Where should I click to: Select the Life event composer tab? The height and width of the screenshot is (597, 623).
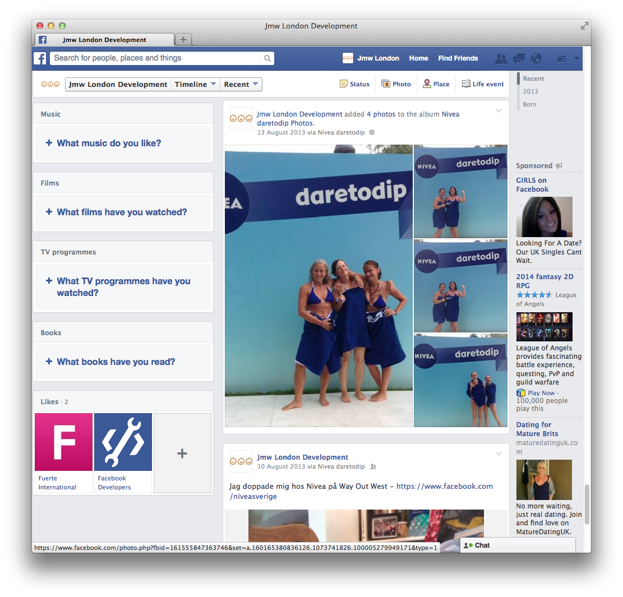click(482, 84)
